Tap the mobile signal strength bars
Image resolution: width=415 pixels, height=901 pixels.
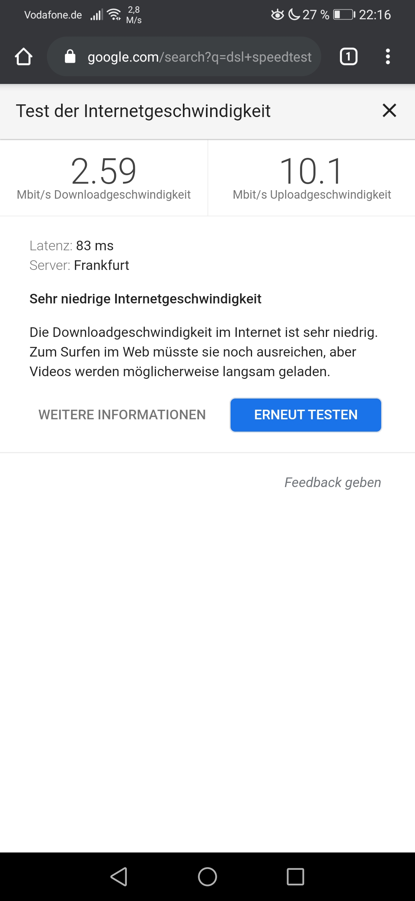pyautogui.click(x=96, y=15)
